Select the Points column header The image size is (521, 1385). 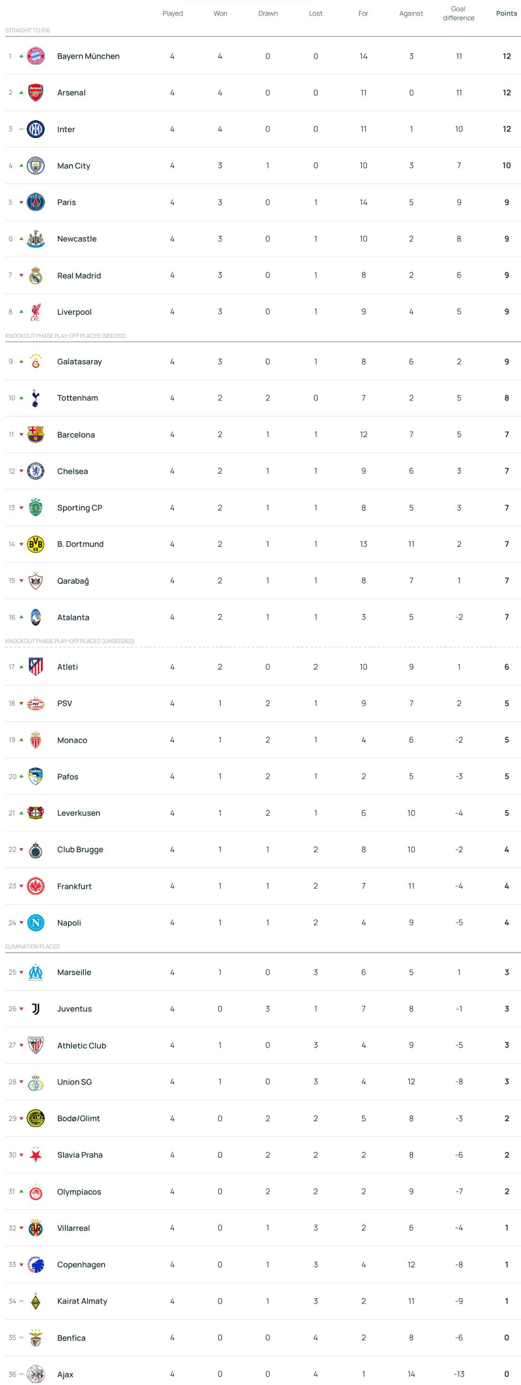pyautogui.click(x=506, y=13)
